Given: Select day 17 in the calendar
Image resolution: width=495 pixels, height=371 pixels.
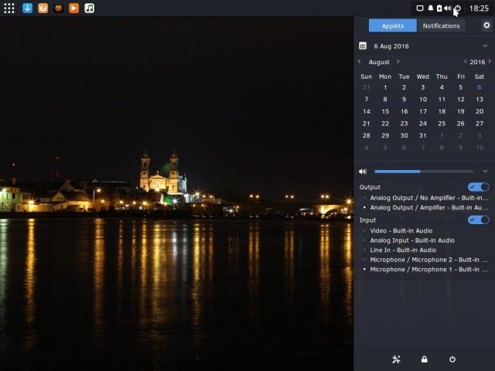Looking at the screenshot, I should [422, 111].
